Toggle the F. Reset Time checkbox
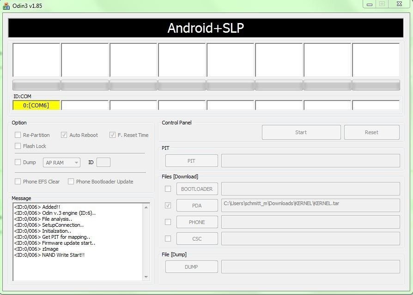Image resolution: width=413 pixels, height=295 pixels. 112,135
